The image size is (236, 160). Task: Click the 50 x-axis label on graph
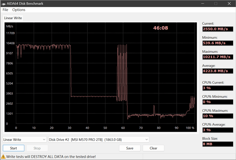pos(105,128)
